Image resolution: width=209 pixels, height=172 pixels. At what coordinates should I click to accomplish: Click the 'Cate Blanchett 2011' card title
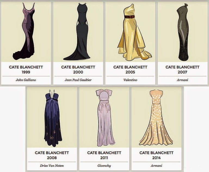[x=104, y=155]
